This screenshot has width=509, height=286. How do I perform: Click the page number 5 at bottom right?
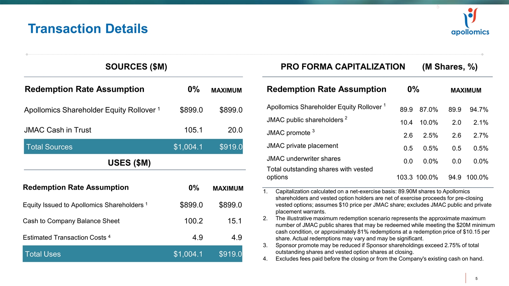pyautogui.click(x=476, y=279)
